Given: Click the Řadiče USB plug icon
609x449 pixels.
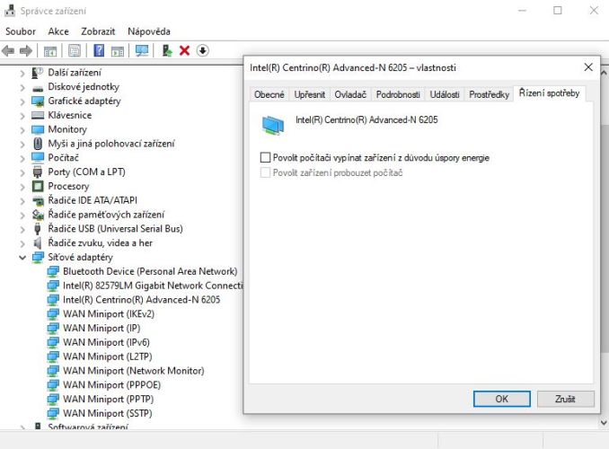Looking at the screenshot, I should pos(38,229).
